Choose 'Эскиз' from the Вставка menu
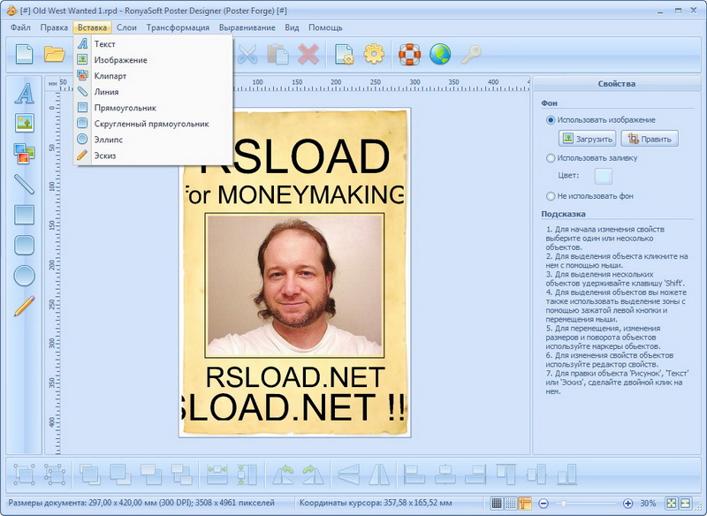The width and height of the screenshot is (707, 516). (153, 156)
